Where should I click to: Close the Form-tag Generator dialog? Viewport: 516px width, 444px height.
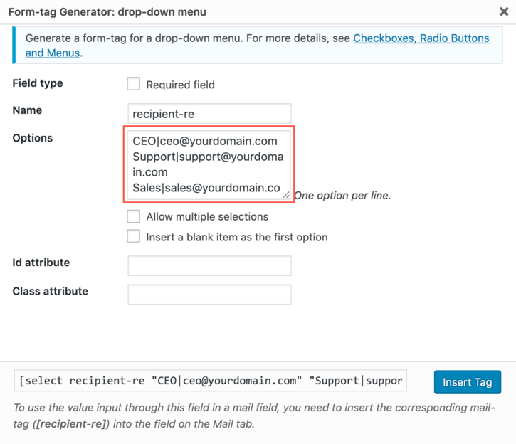(504, 11)
